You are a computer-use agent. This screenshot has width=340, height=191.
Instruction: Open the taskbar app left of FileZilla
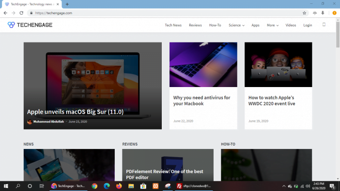coord(168,186)
